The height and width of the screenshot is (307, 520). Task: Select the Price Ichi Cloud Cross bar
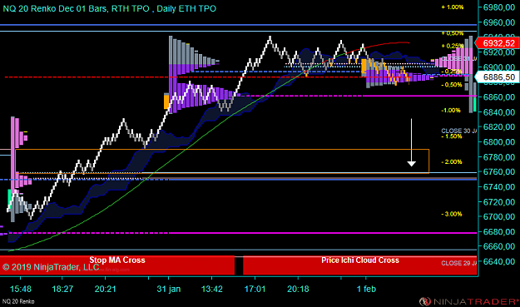[359, 265]
